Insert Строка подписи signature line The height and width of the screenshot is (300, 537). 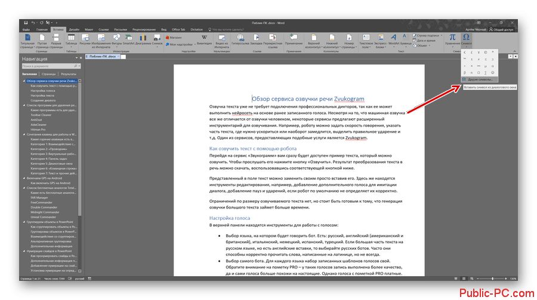point(427,35)
